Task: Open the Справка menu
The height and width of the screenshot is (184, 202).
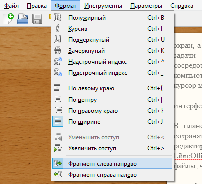Action: [x=182, y=6]
